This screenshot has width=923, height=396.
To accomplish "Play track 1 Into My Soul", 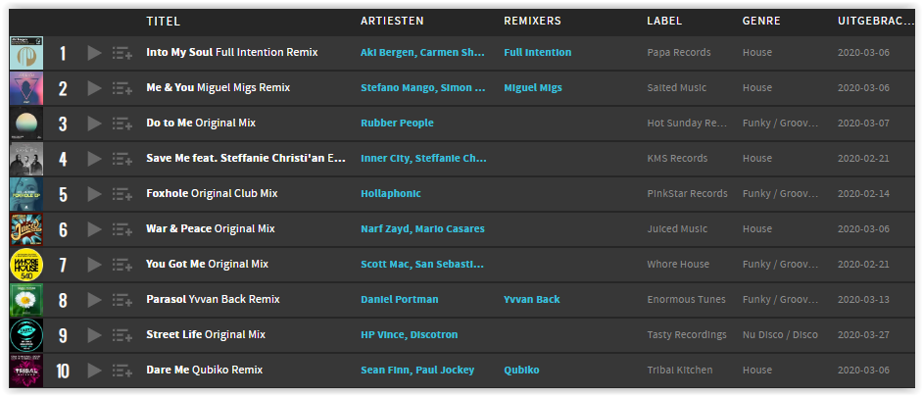I will pos(94,53).
